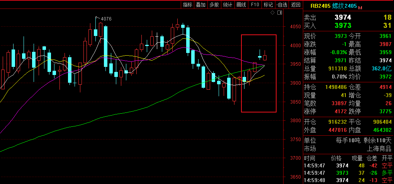Click the 叠加 overlay button
This screenshot has width=394, height=184.
(x=201, y=5)
